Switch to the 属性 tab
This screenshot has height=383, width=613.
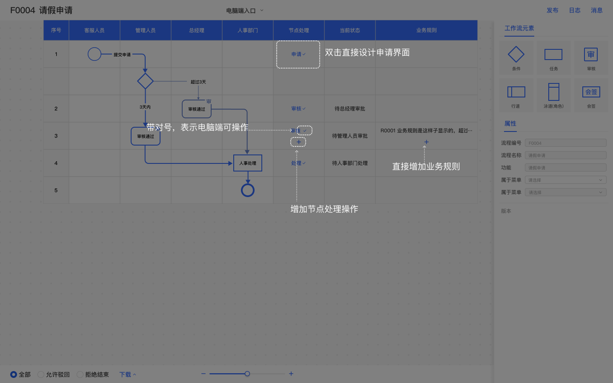click(x=510, y=123)
